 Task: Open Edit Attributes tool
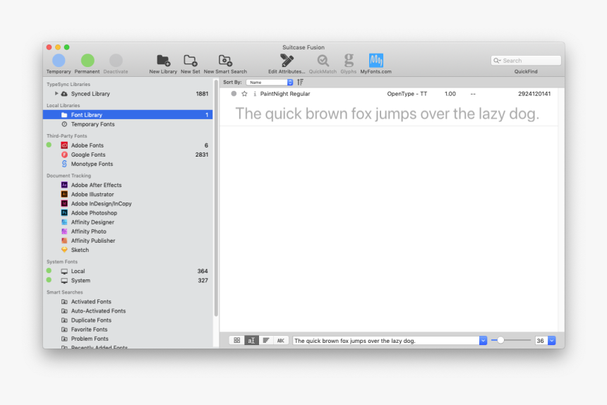pos(287,64)
